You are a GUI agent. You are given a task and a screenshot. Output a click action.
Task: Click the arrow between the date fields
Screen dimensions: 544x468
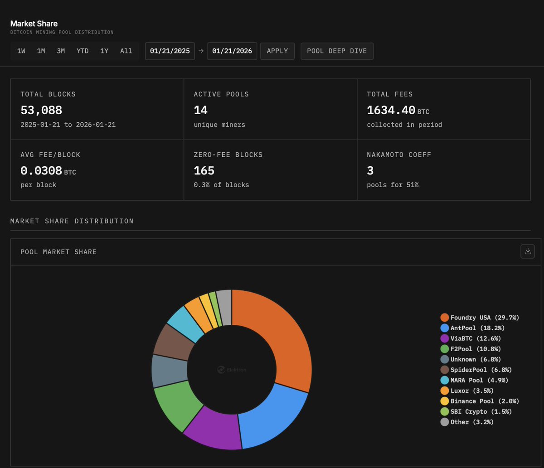point(200,51)
